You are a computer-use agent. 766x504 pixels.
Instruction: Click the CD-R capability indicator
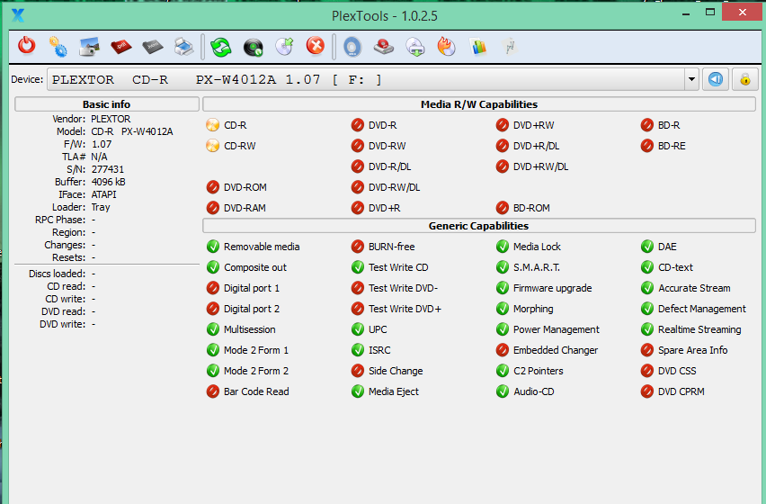click(212, 125)
